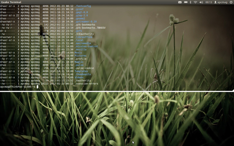Click the Videos directory name
Image resolution: width=234 pixels, height=146 pixels.
(79, 77)
